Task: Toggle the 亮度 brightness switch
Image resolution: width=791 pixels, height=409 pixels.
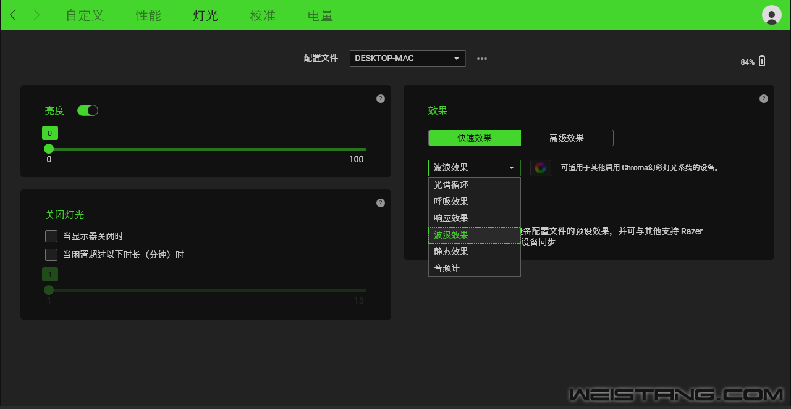Action: click(x=88, y=110)
